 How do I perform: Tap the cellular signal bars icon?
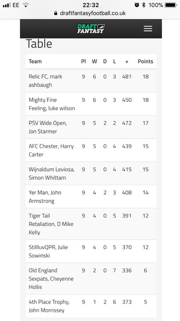point(7,5)
